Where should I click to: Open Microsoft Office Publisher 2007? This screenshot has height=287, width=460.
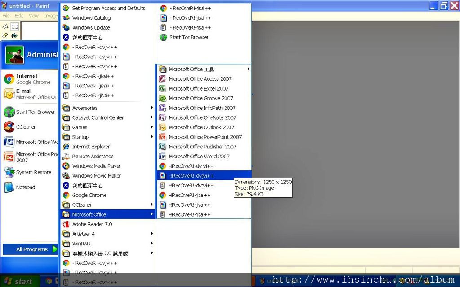tap(204, 147)
